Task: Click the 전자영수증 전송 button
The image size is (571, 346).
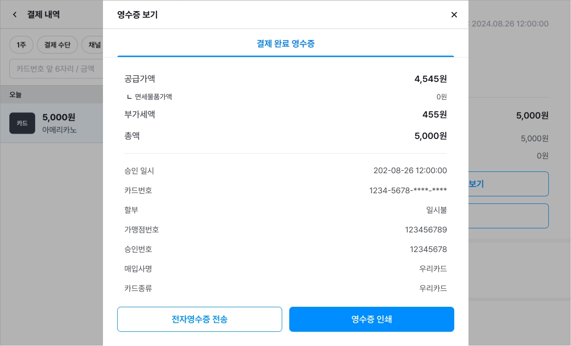Action: point(200,319)
